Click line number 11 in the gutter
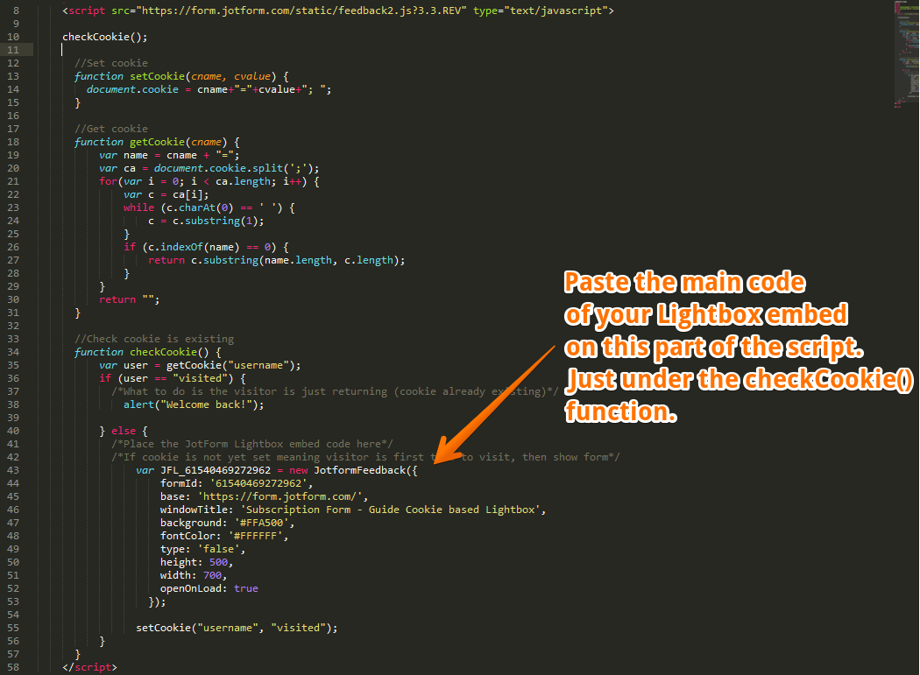 point(13,50)
